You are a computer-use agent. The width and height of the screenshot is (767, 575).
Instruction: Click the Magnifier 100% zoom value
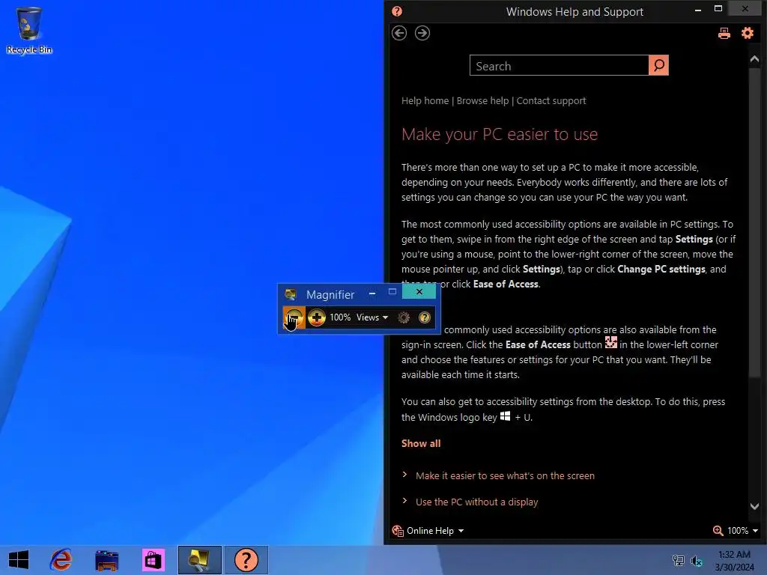coord(340,317)
